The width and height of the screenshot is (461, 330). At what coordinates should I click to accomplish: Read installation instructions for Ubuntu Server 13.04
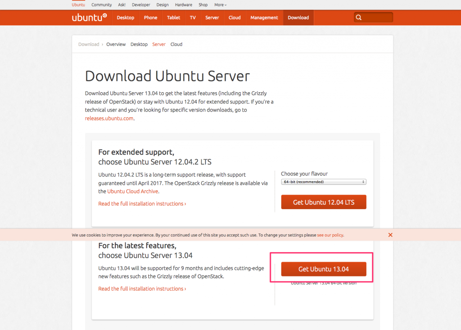142,289
